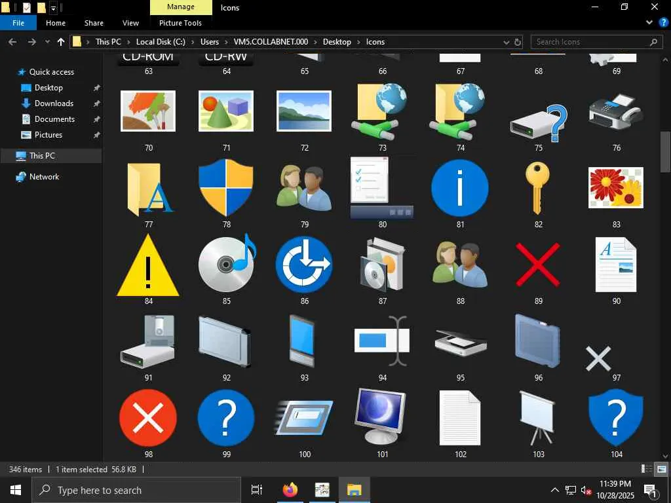This screenshot has width=671, height=503.
Task: Select the landscape picture icon labeled 72
Action: coord(304,111)
